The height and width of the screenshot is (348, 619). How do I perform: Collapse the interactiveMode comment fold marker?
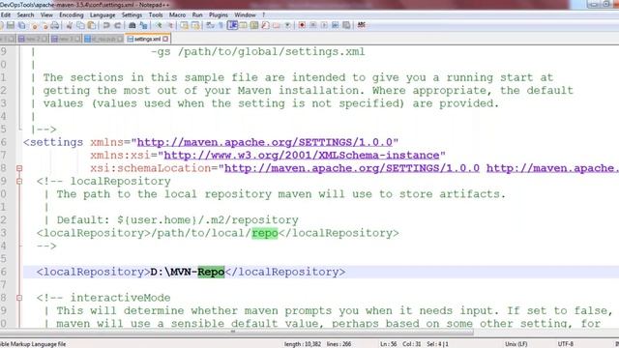pyautogui.click(x=19, y=298)
